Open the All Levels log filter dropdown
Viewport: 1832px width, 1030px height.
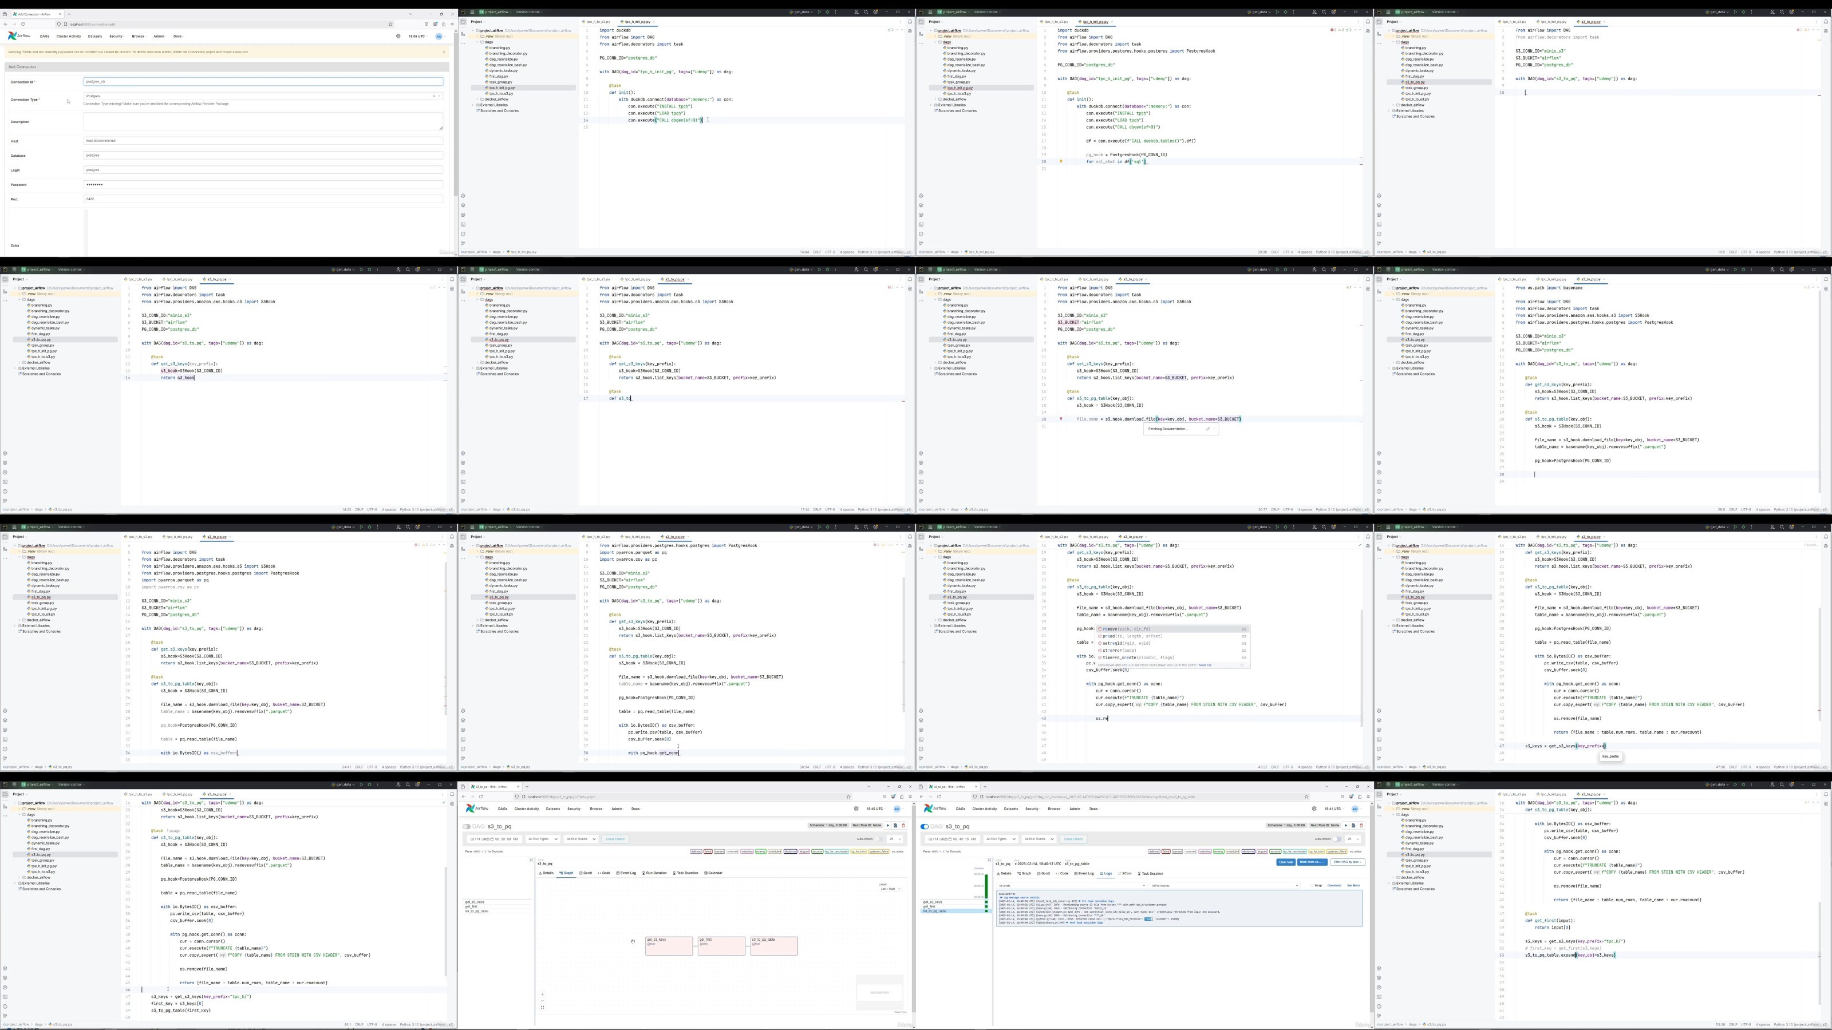coord(1072,886)
